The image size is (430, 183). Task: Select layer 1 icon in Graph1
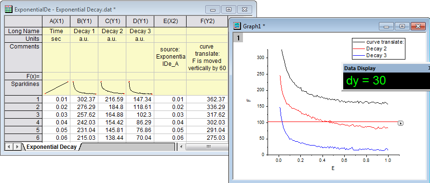point(238,37)
